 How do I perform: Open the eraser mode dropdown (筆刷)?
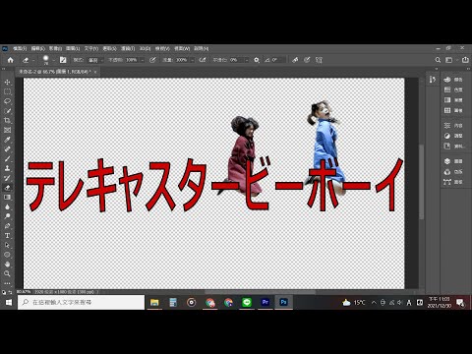coord(95,60)
